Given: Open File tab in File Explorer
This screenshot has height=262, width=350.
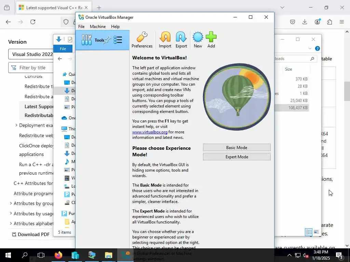Looking at the screenshot, I should (63, 48).
